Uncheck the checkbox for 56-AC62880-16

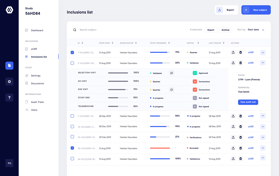[72, 148]
